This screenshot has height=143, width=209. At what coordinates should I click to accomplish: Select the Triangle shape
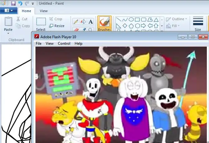click(x=156, y=20)
